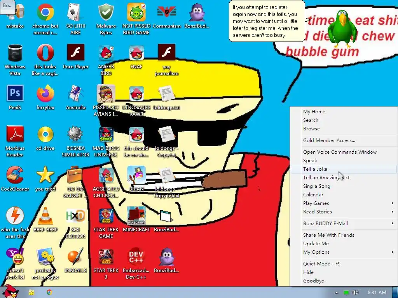Open the furryfox Firefox icon

click(45, 93)
